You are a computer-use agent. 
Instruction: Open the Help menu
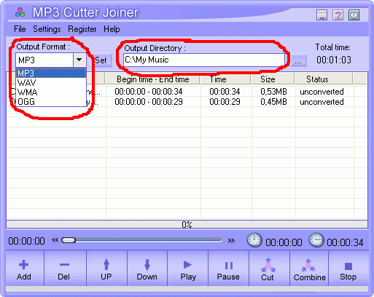[x=112, y=29]
